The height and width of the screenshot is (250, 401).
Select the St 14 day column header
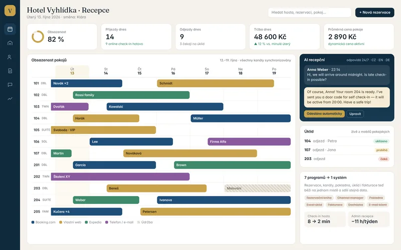click(x=106, y=71)
